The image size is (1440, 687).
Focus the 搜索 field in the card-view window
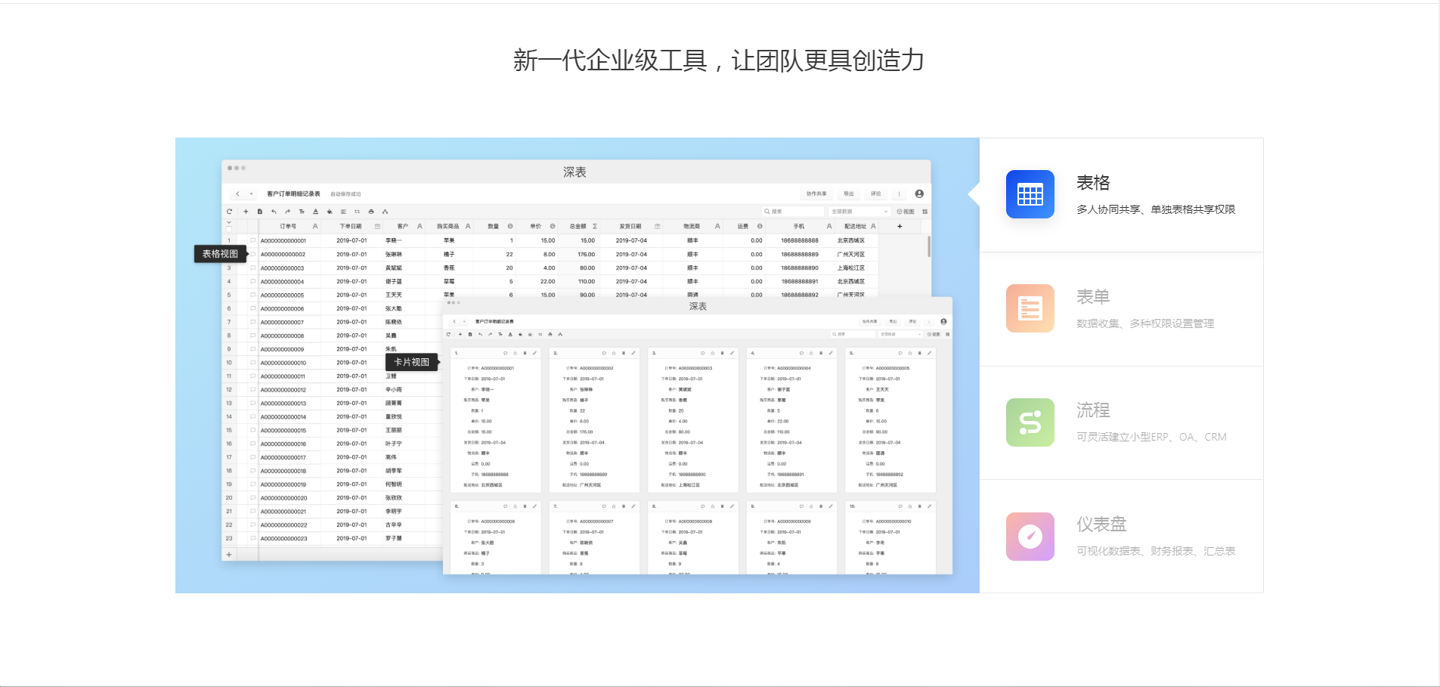point(853,334)
